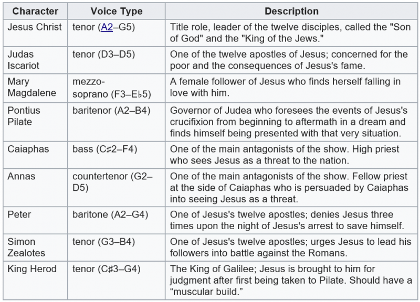This screenshot has width=420, height=302.
Task: Click the Voice Type column header
Action: coord(115,11)
